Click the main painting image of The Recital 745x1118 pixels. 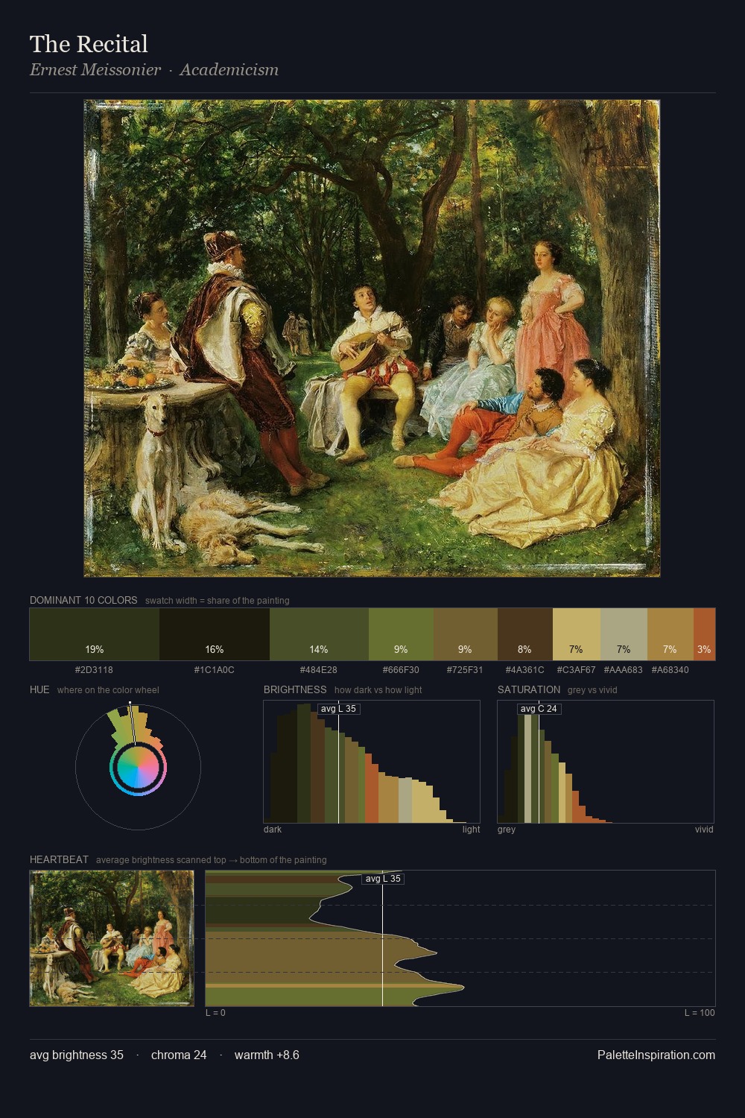(372, 338)
